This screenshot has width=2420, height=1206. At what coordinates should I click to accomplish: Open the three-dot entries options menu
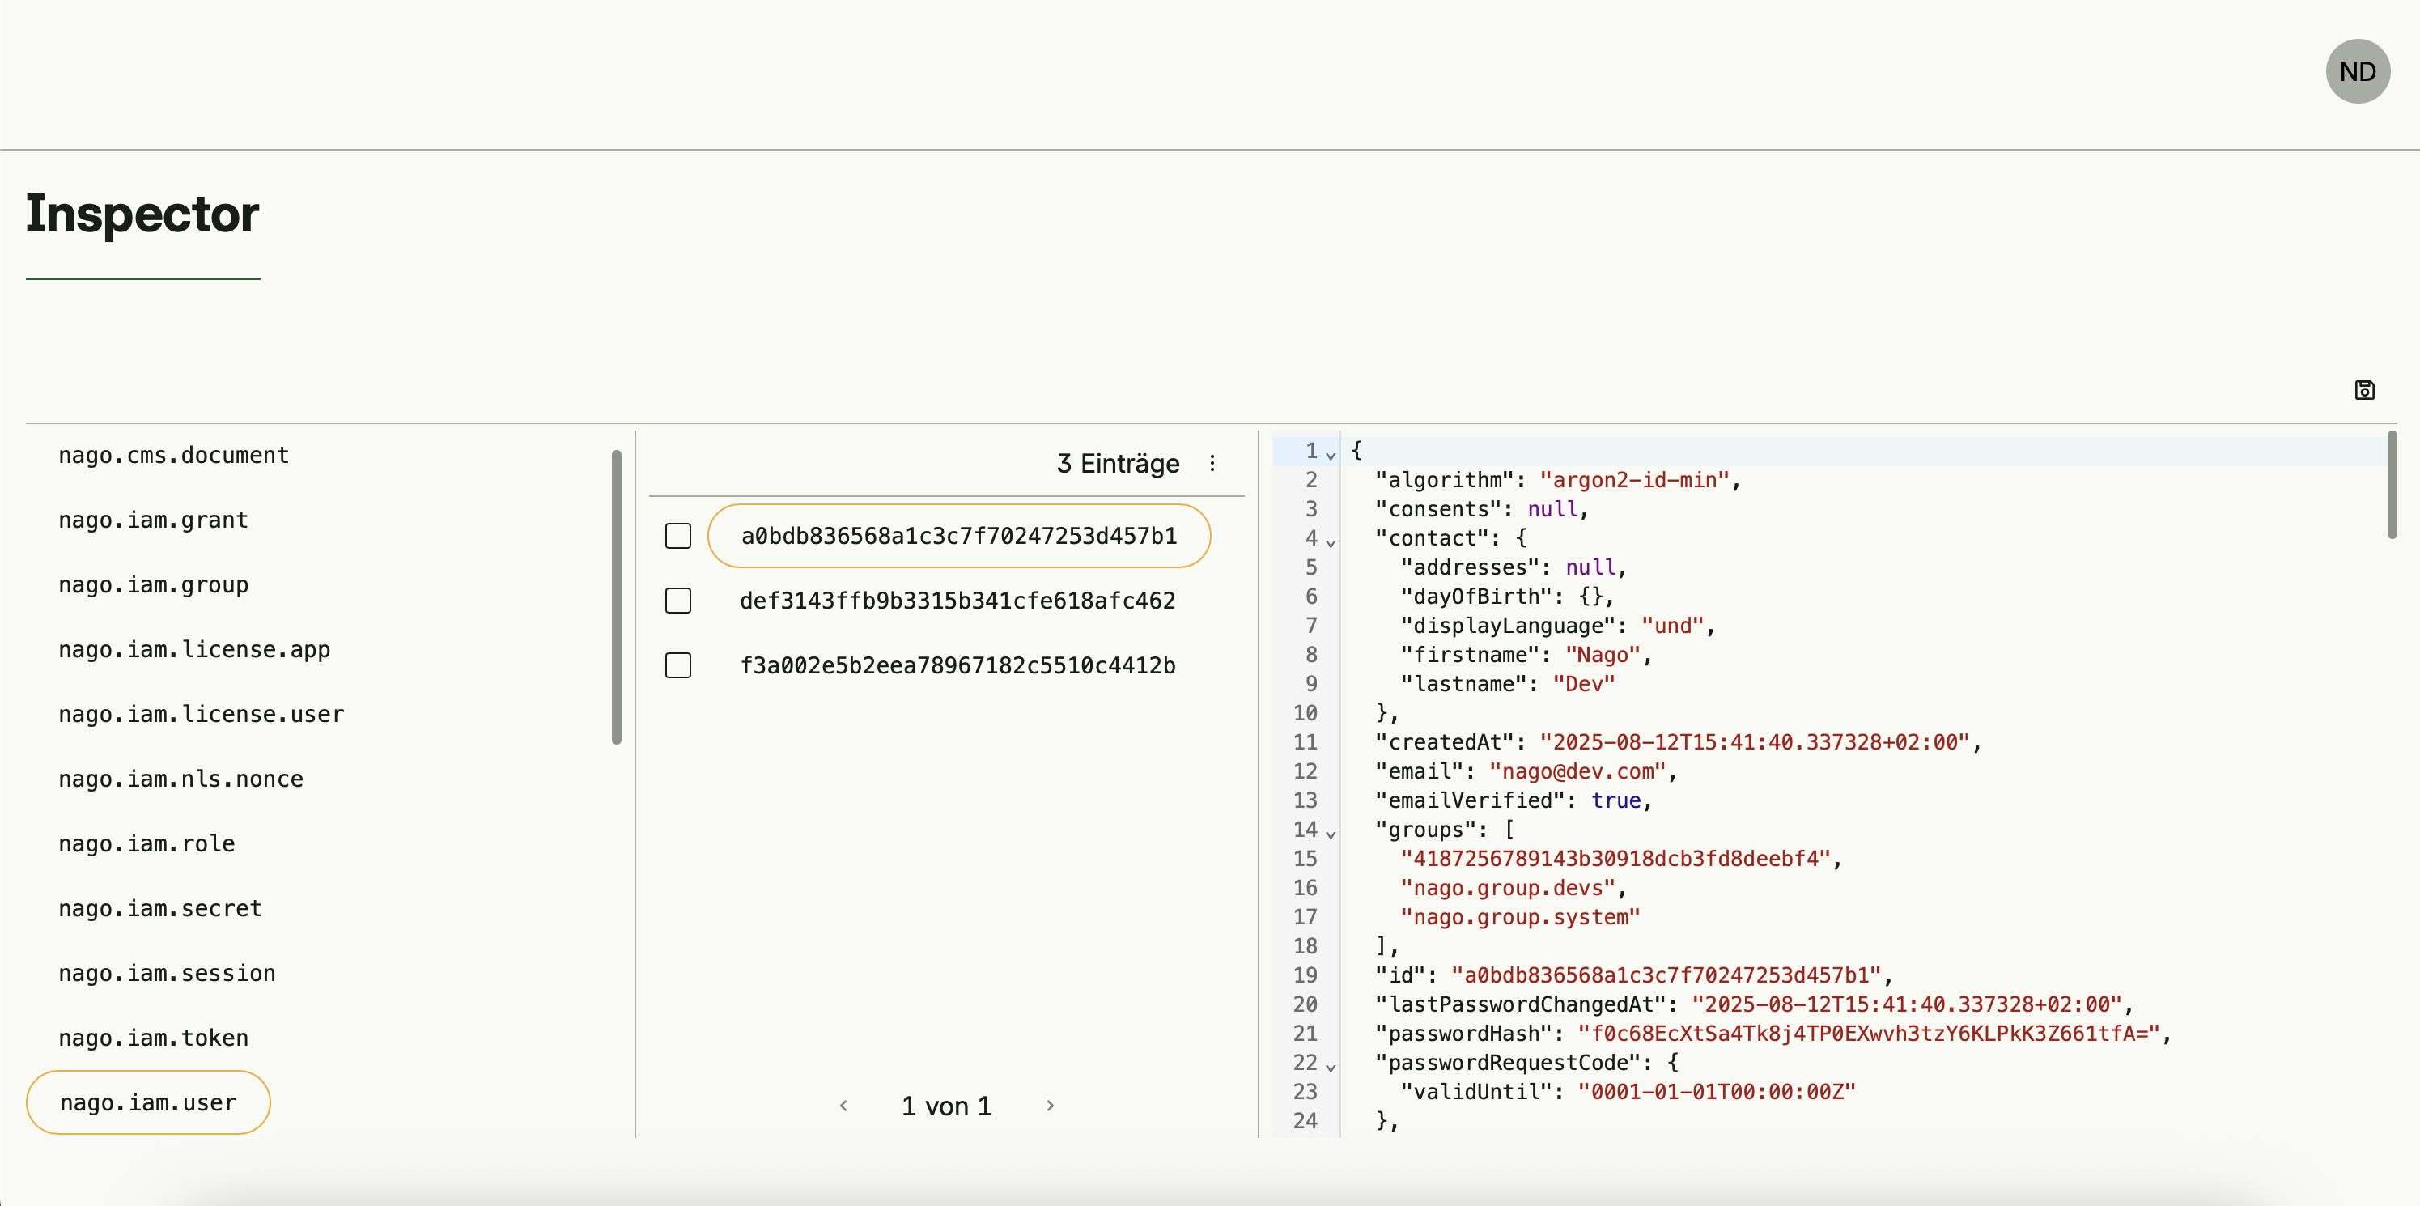pos(1212,463)
